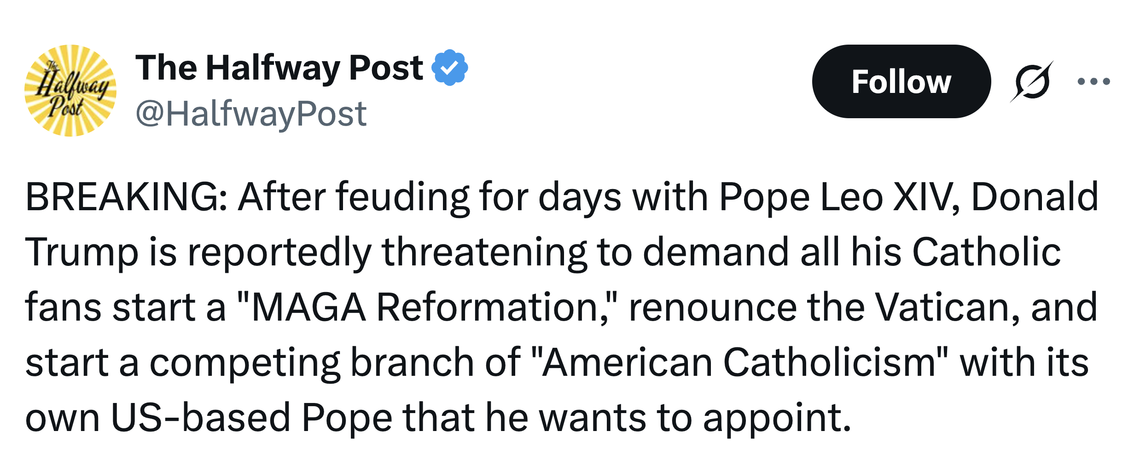This screenshot has height=460, width=1140.
Task: Click "wants to appoint" at the post's end
Action: pyautogui.click(x=694, y=418)
